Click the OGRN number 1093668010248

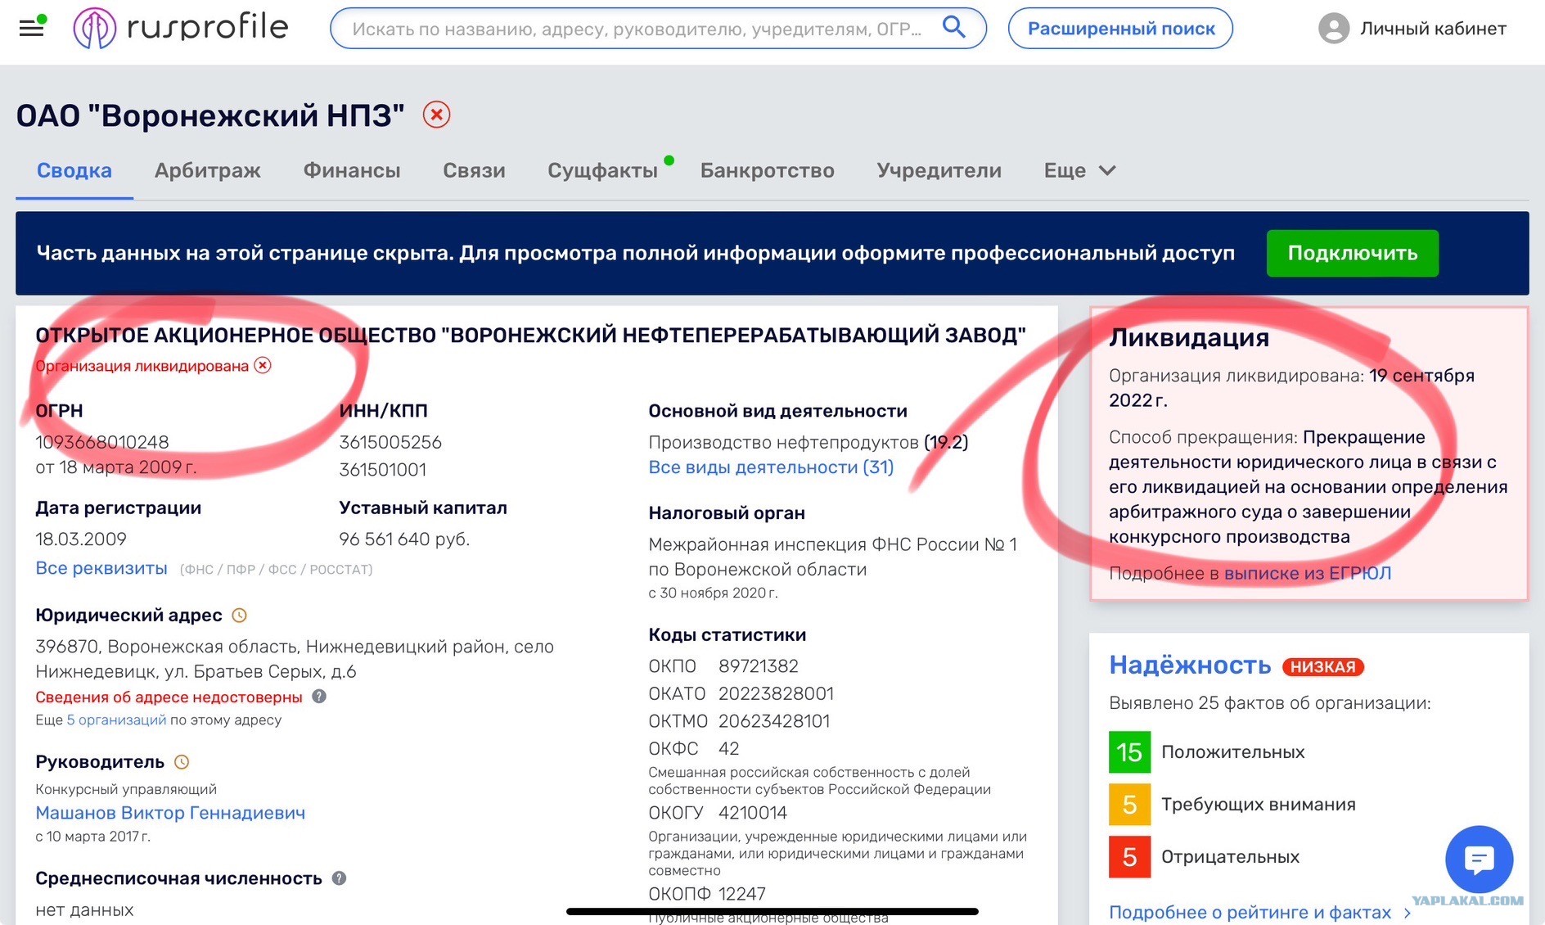(x=102, y=442)
